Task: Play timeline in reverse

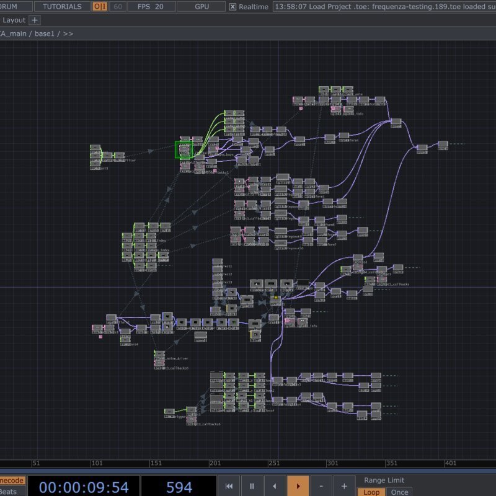Action: [275, 486]
